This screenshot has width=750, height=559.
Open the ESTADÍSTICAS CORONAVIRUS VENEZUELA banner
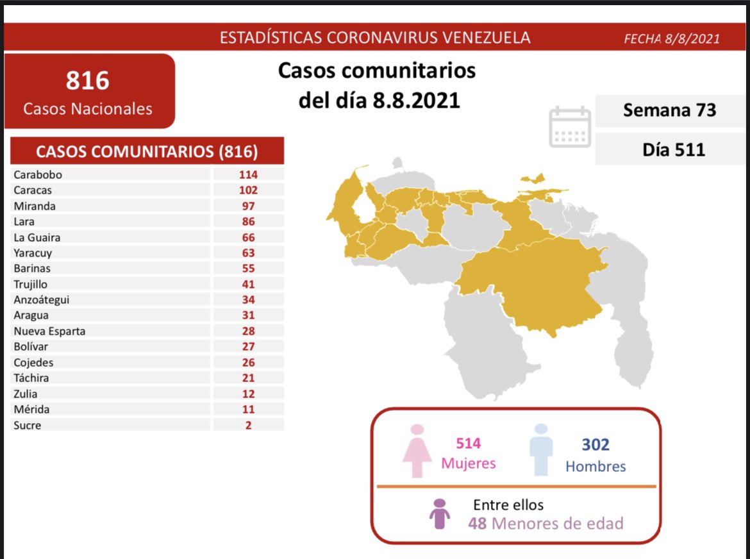375,37
